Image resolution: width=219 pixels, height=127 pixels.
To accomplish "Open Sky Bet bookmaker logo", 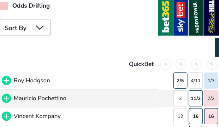I will [x=181, y=18].
